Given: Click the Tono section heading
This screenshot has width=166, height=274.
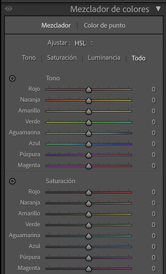Looking at the screenshot, I should click(53, 78).
